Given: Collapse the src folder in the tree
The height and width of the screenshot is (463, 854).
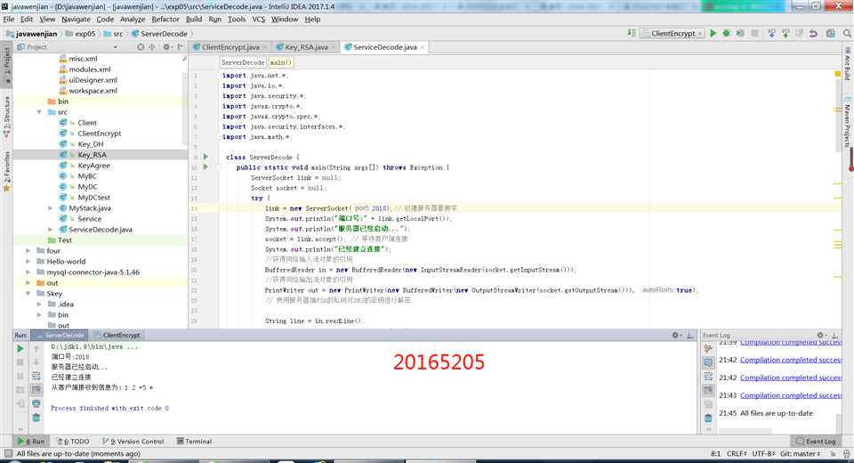Looking at the screenshot, I should (x=39, y=112).
